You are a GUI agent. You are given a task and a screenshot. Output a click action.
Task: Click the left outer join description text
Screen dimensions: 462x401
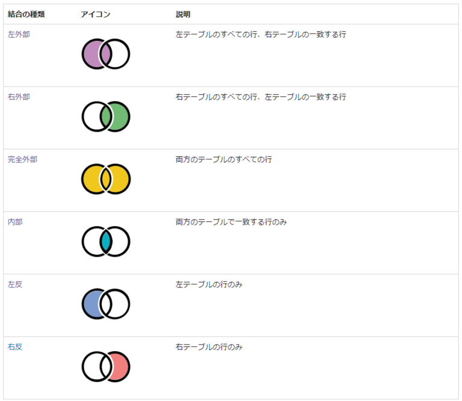[x=260, y=34]
